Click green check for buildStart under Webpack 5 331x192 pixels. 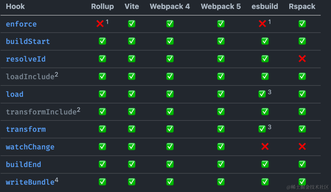[x=221, y=41]
